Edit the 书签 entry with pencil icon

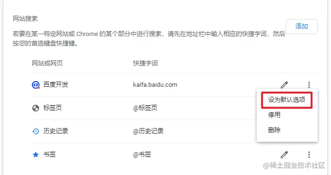click(x=284, y=155)
